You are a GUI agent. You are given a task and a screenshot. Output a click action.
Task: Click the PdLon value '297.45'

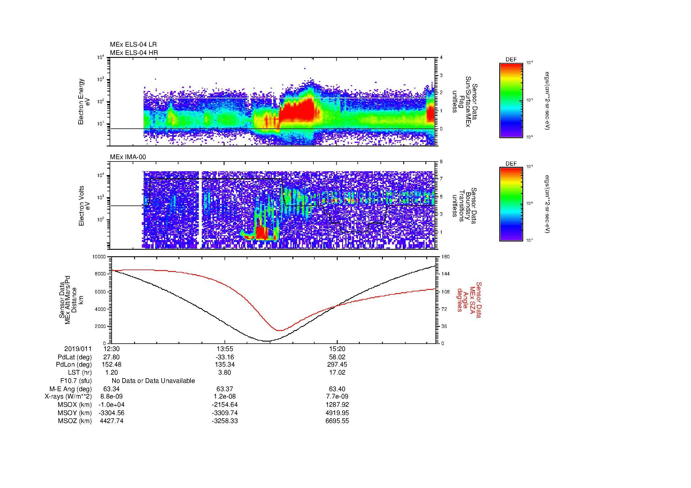click(x=337, y=365)
